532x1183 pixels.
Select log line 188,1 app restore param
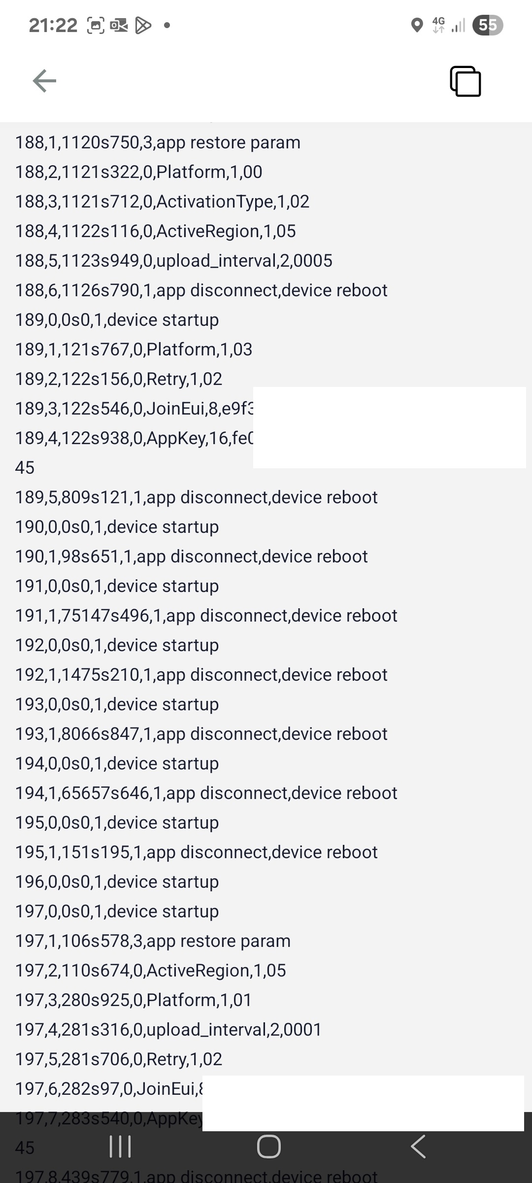coord(158,142)
